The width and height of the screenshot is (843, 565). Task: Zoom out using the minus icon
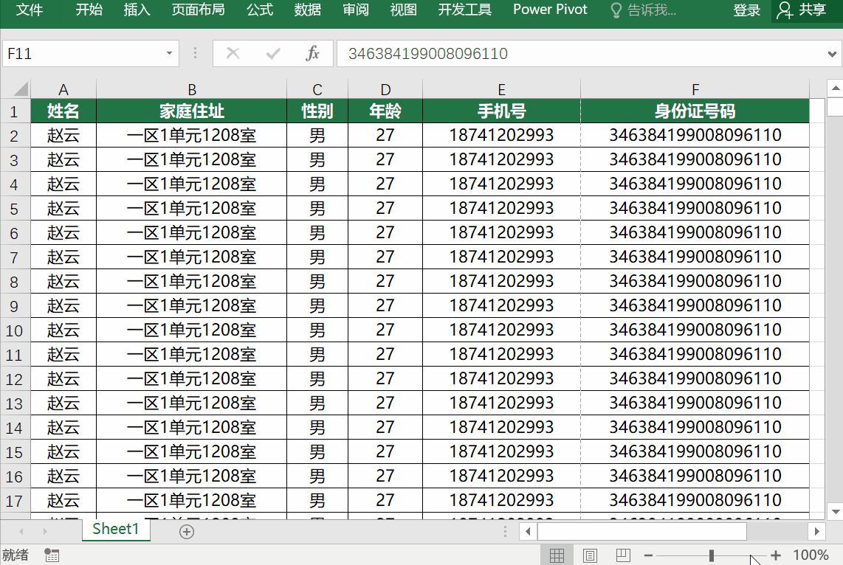click(648, 555)
